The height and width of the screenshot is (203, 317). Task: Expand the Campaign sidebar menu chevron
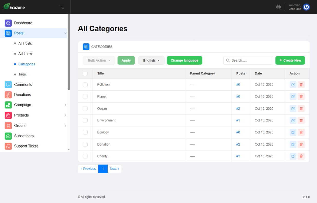(x=65, y=105)
